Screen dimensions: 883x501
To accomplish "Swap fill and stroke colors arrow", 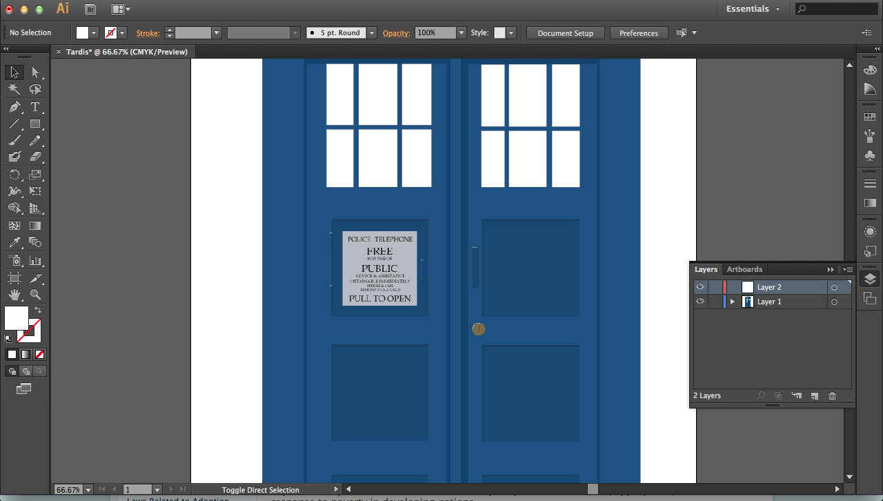I will pos(37,311).
